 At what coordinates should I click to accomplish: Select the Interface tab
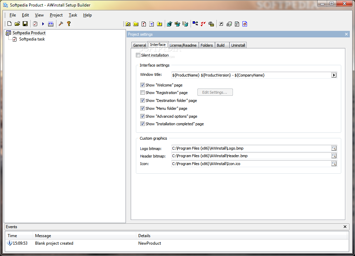(158, 45)
